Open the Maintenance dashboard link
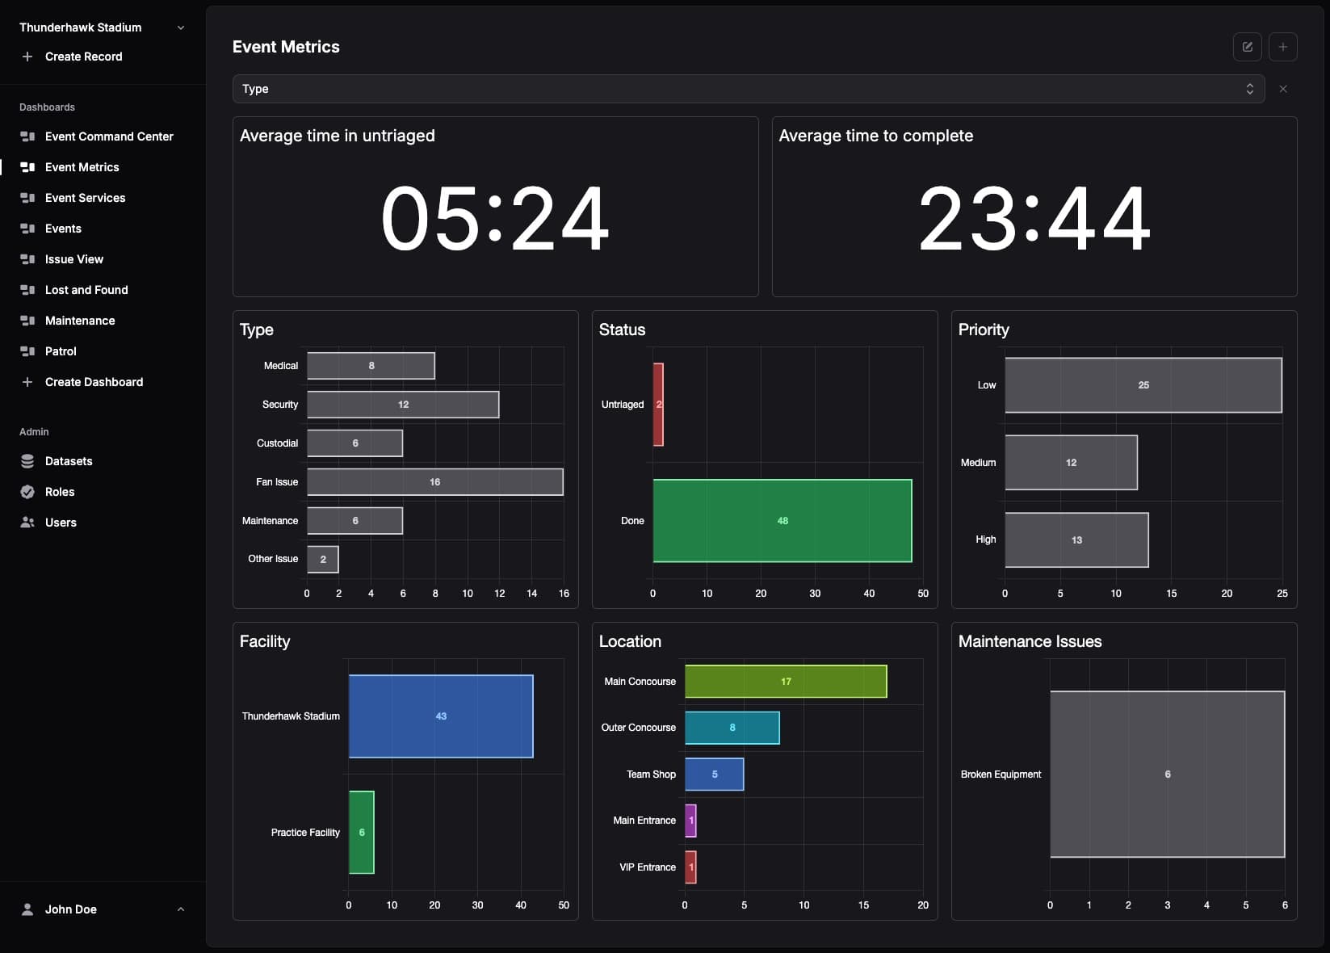 (80, 321)
